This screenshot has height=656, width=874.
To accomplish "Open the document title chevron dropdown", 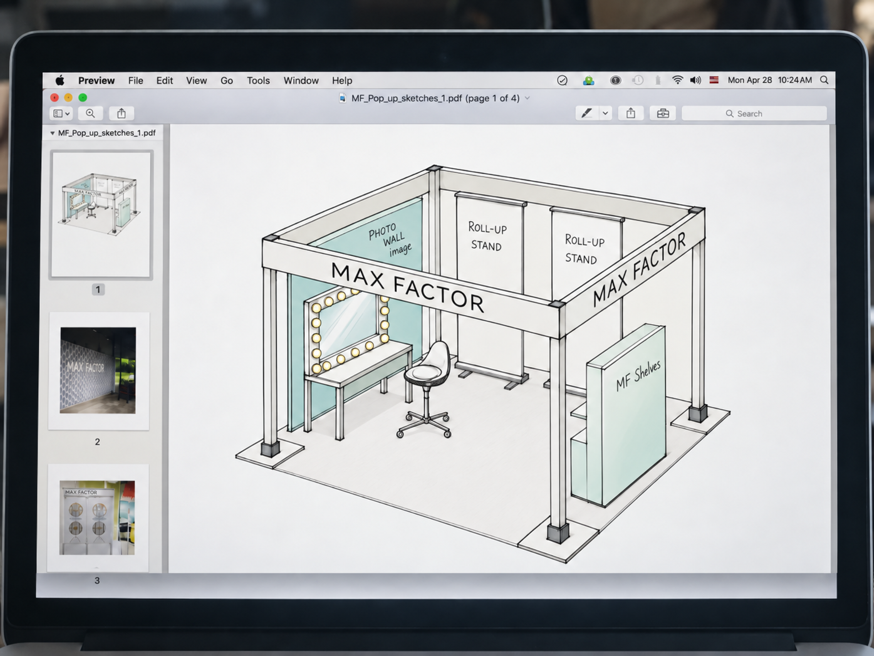I will pyautogui.click(x=527, y=98).
